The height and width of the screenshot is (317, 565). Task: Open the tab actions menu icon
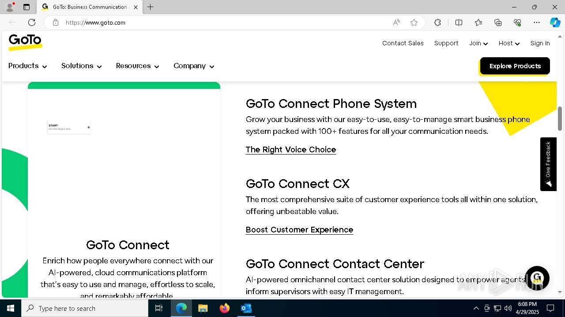click(x=26, y=7)
